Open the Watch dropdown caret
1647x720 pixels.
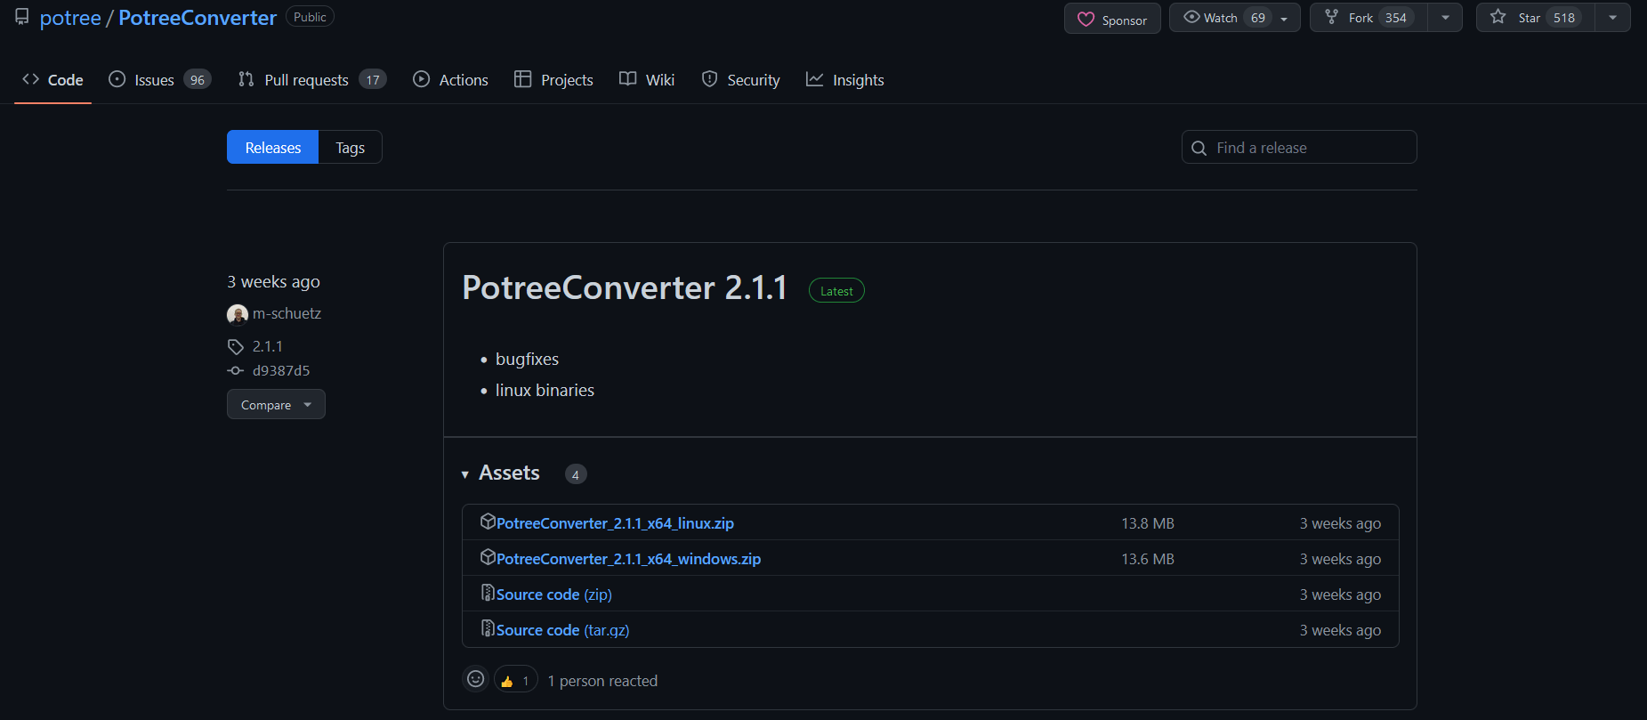(x=1284, y=19)
